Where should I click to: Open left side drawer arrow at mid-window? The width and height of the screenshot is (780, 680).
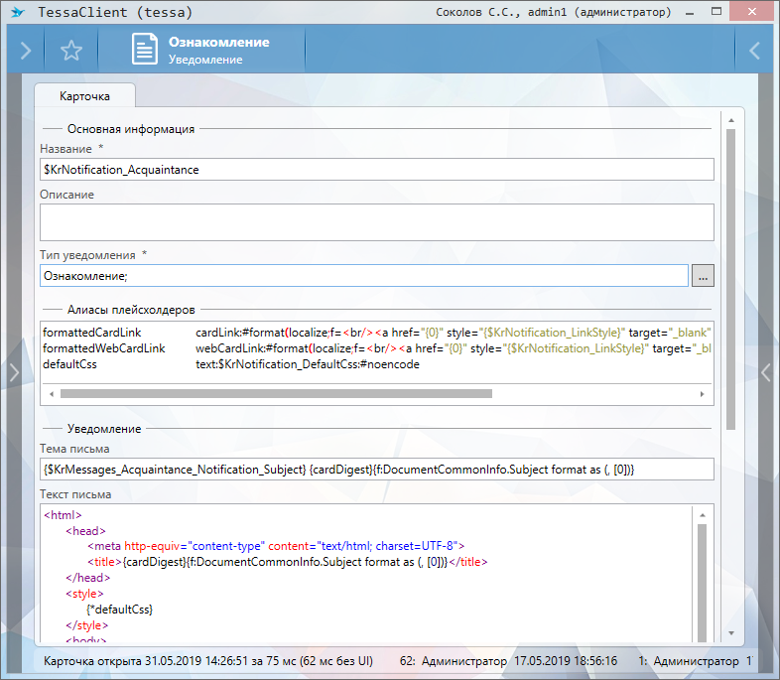pyautogui.click(x=13, y=371)
